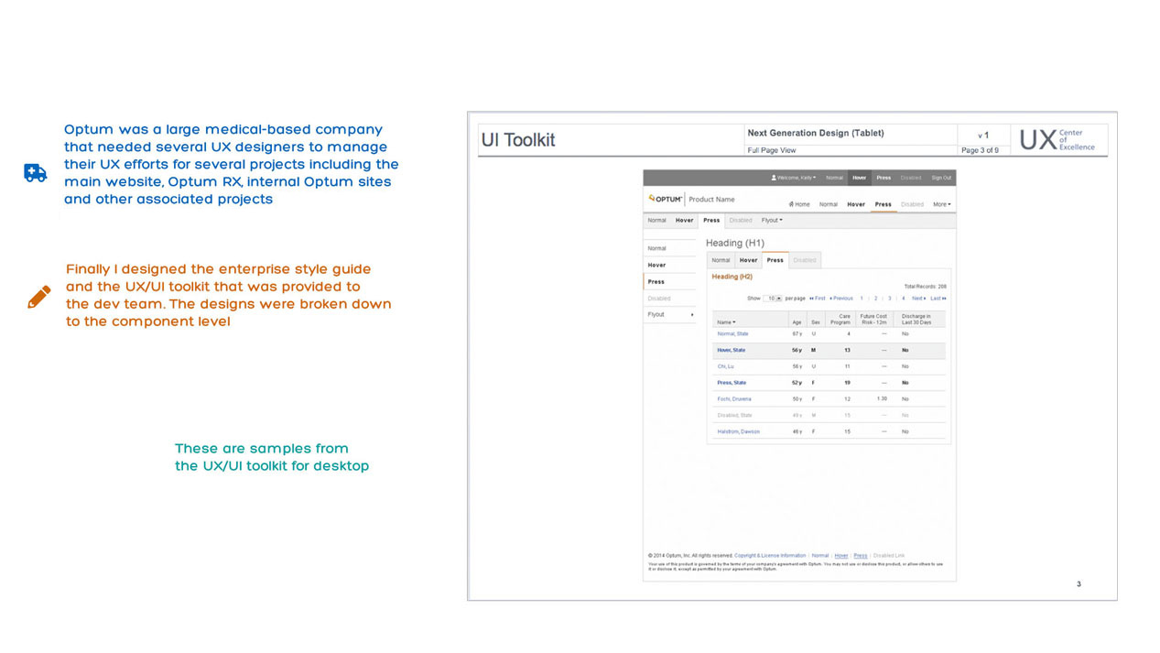Open the Flyout dropdown in the sub-navigation bar

click(772, 220)
